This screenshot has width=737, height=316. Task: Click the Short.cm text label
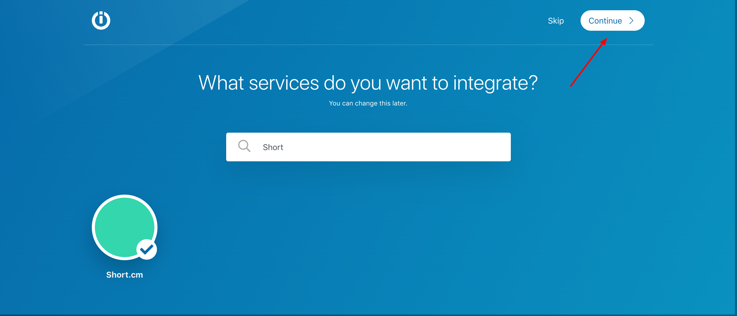coord(124,275)
